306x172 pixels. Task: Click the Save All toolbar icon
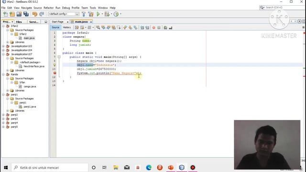coord(26,14)
